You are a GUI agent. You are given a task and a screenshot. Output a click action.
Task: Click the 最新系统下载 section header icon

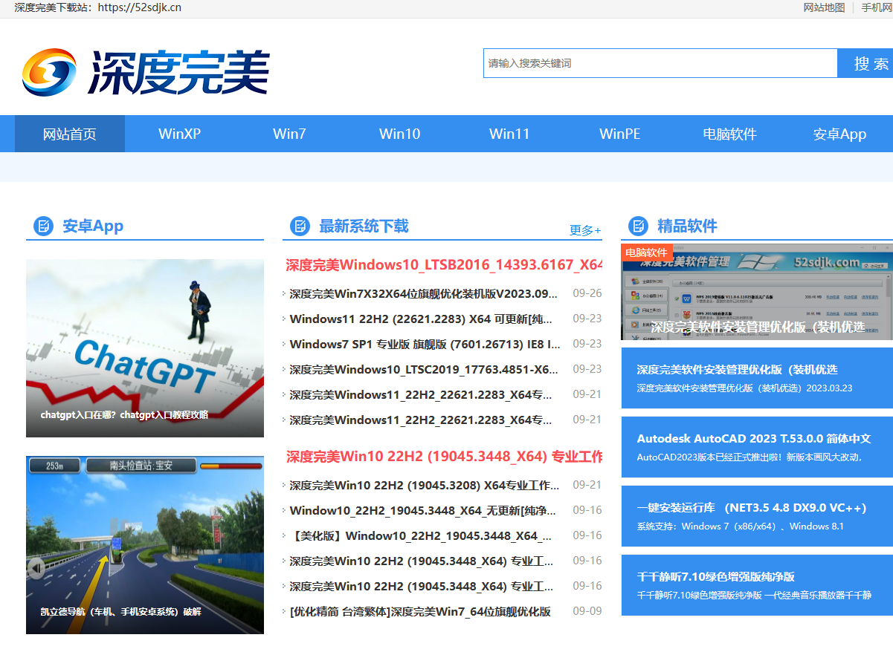[x=300, y=226]
